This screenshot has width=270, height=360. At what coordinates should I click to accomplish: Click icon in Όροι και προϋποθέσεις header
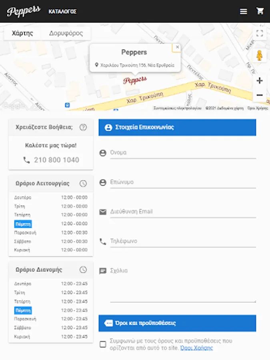(108, 323)
